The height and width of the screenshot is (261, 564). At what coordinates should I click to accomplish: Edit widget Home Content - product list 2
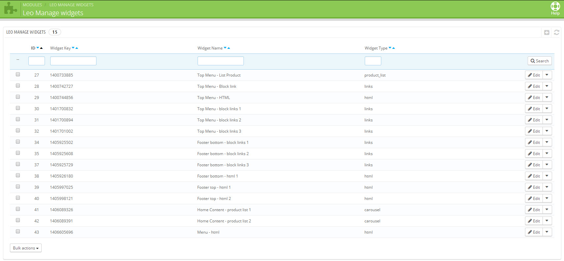click(534, 221)
